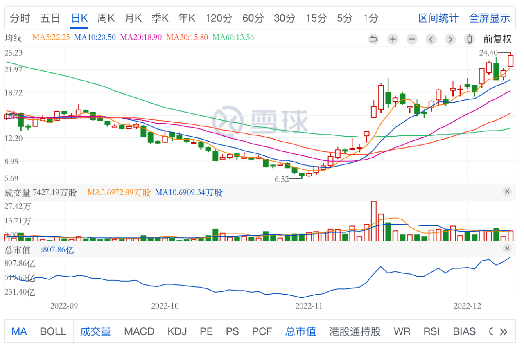Click 全屏显示 fullscreen link
Screen dimensions: 524x347
pyautogui.click(x=489, y=18)
